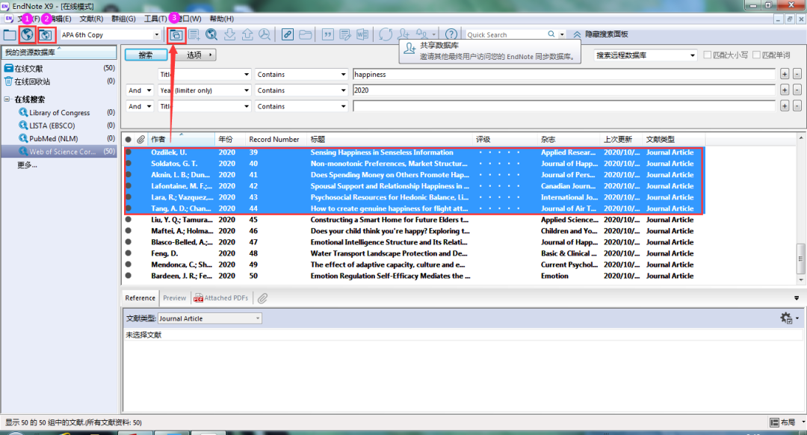This screenshot has height=435, width=807.
Task: Click the read status dot column header
Action: 129,140
